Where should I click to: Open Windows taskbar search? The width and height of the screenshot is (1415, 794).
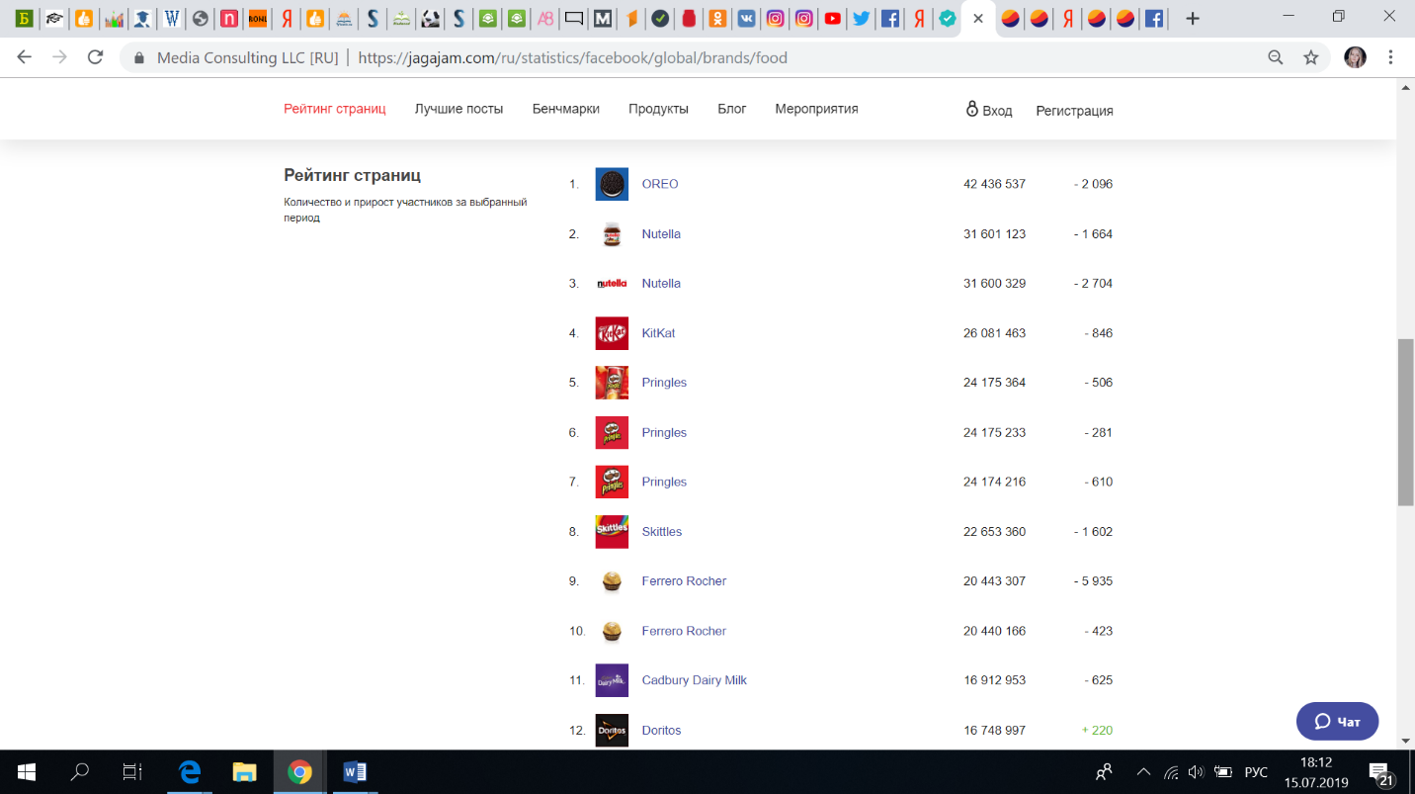point(81,772)
